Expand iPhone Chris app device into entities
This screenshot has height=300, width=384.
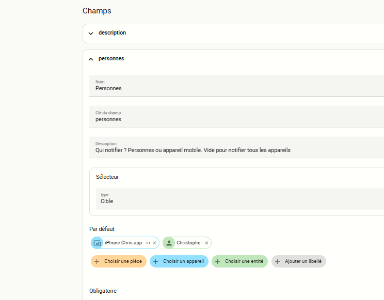click(148, 243)
